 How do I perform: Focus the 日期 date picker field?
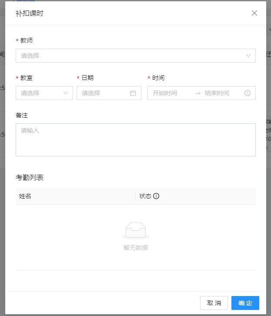[x=104, y=93]
